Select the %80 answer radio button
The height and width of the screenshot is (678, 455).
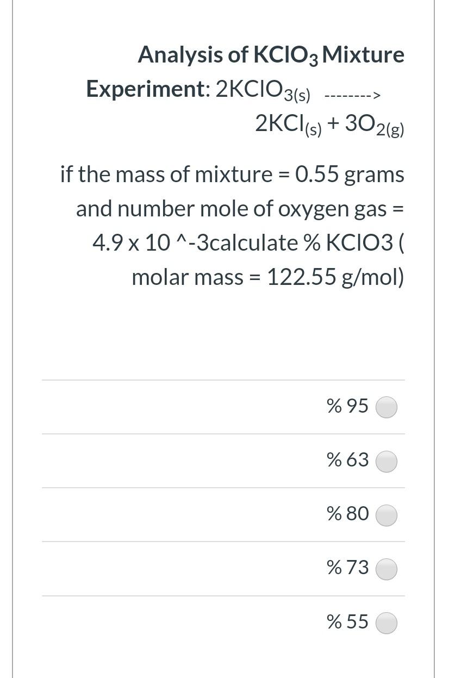pyautogui.click(x=386, y=515)
